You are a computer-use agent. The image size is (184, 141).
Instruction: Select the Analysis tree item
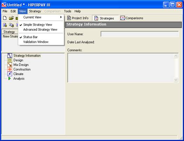coord(19,78)
